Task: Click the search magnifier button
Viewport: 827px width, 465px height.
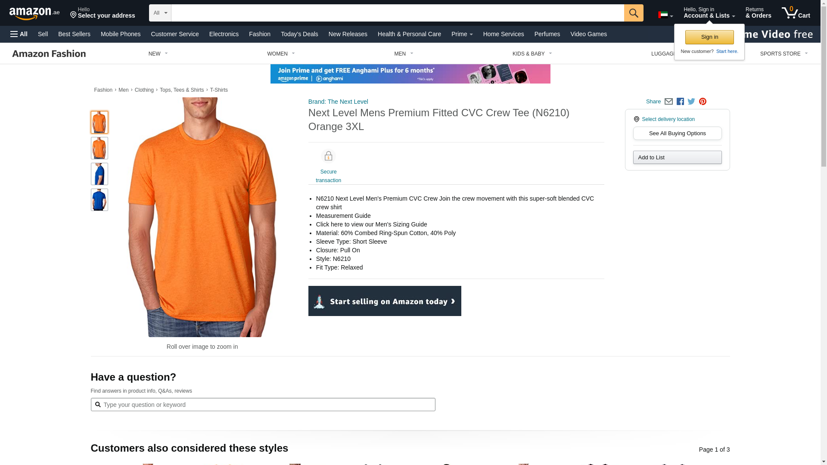Action: [634, 13]
